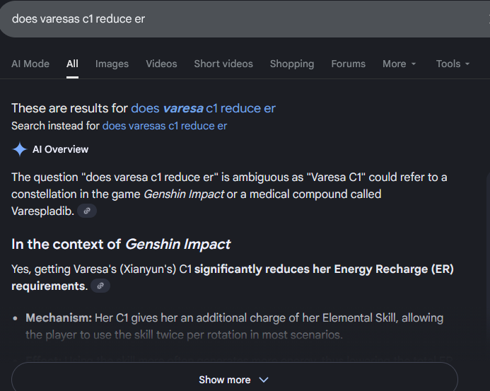Expand AI Overview with Show more

coord(234,380)
